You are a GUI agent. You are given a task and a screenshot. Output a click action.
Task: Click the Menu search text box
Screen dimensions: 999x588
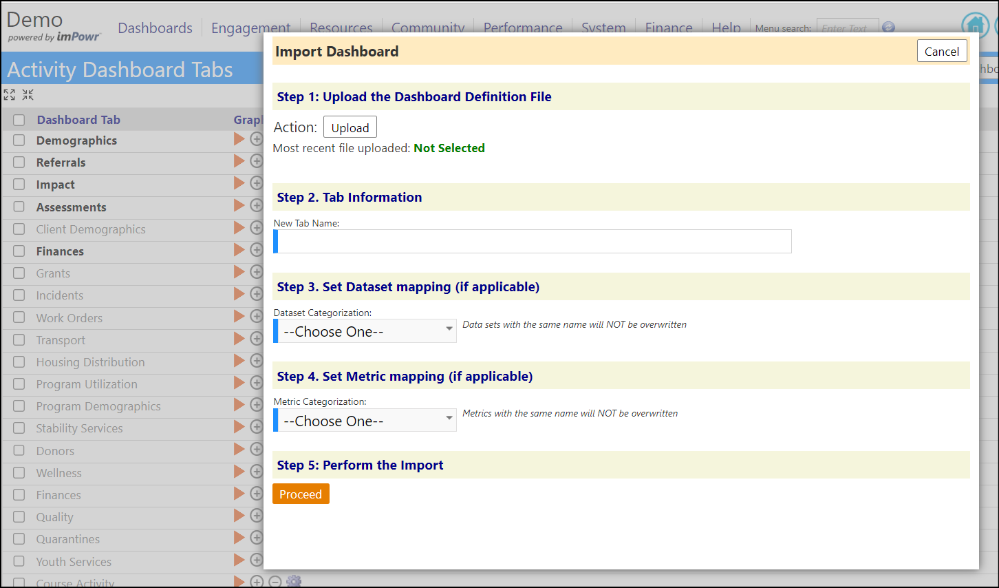pos(848,28)
